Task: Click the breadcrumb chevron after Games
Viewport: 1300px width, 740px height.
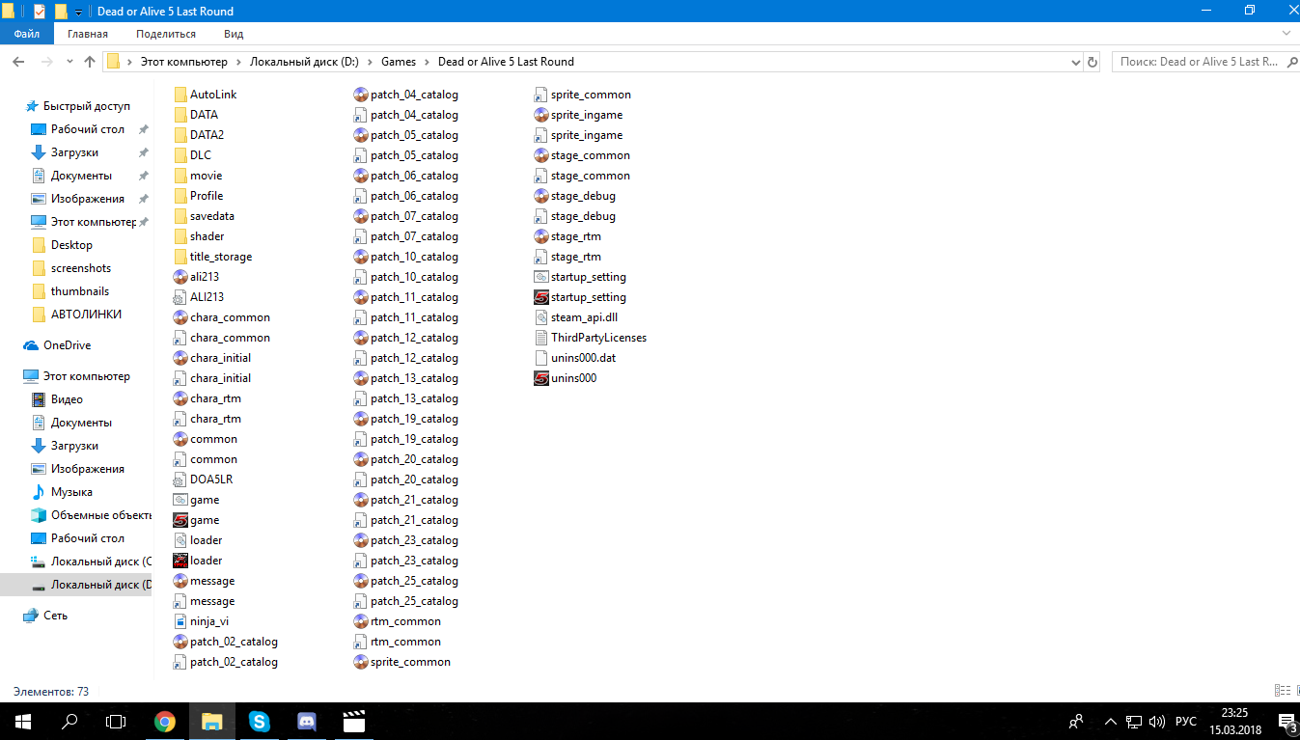Action: (x=428, y=62)
